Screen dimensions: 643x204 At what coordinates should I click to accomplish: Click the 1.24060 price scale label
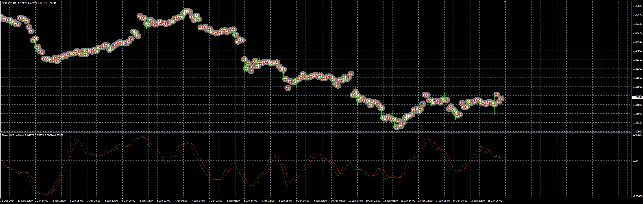coord(638,51)
